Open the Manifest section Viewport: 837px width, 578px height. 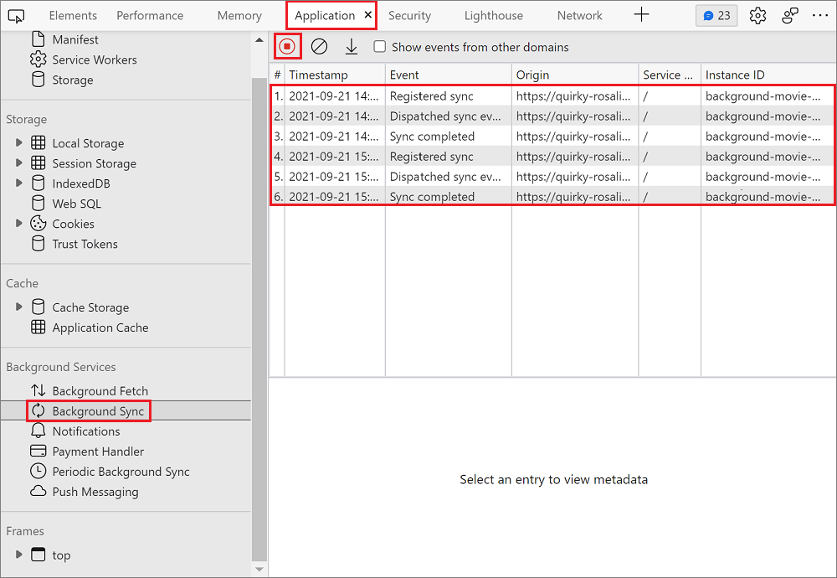(x=76, y=39)
